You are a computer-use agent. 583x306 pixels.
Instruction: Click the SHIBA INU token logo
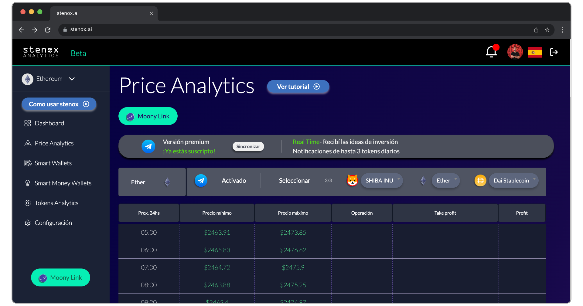click(x=352, y=180)
